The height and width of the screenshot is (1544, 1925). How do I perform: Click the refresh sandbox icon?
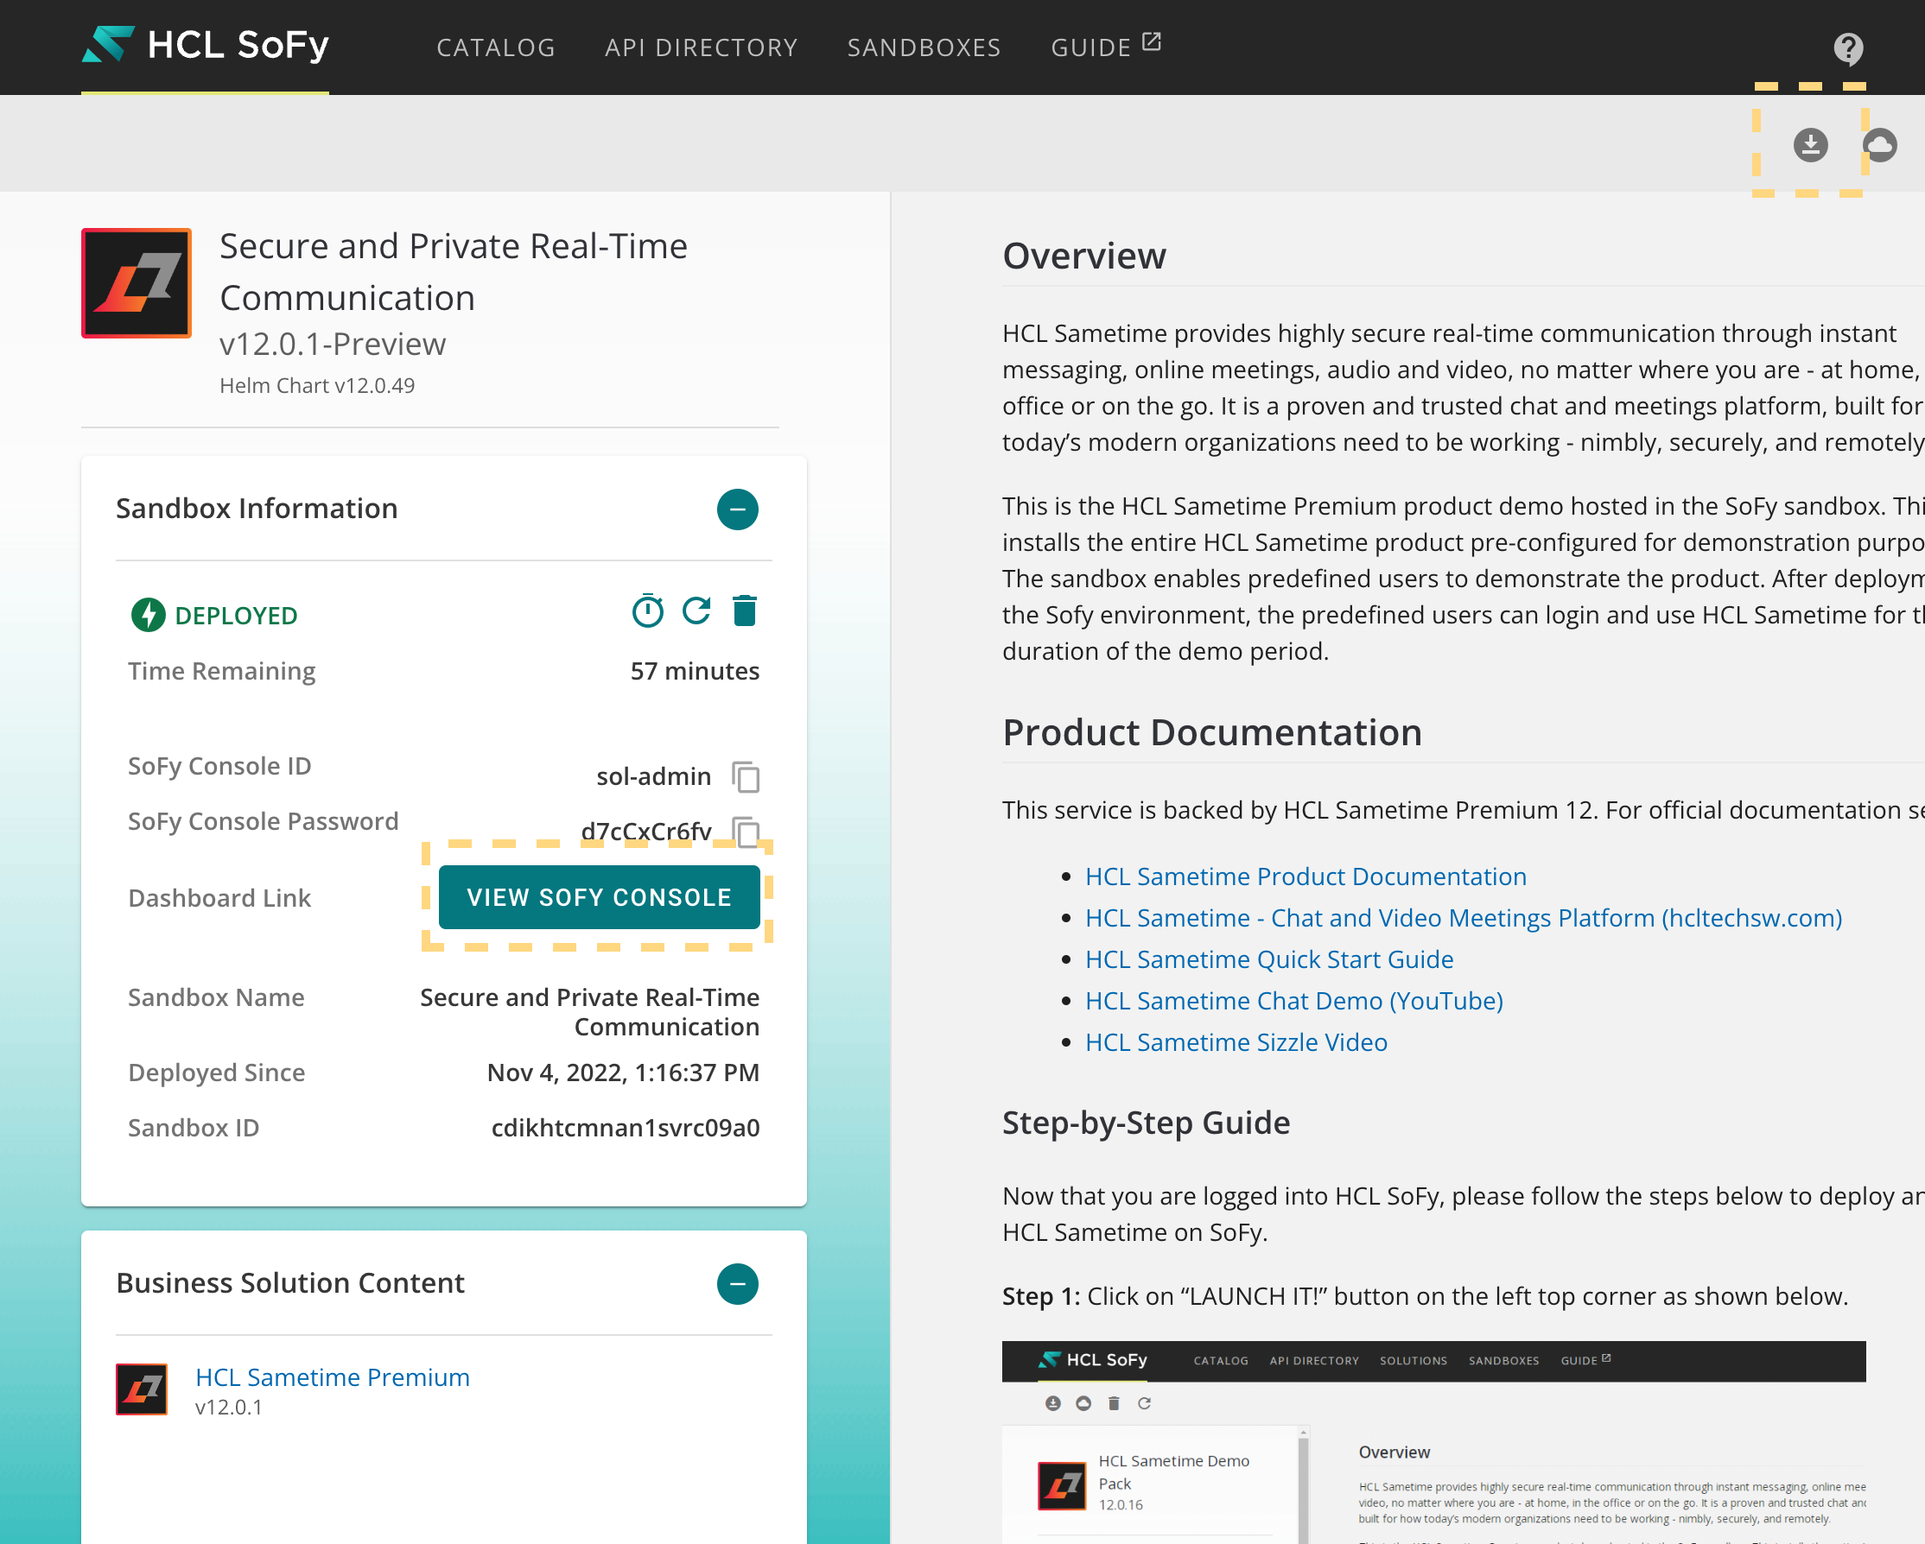point(696,611)
